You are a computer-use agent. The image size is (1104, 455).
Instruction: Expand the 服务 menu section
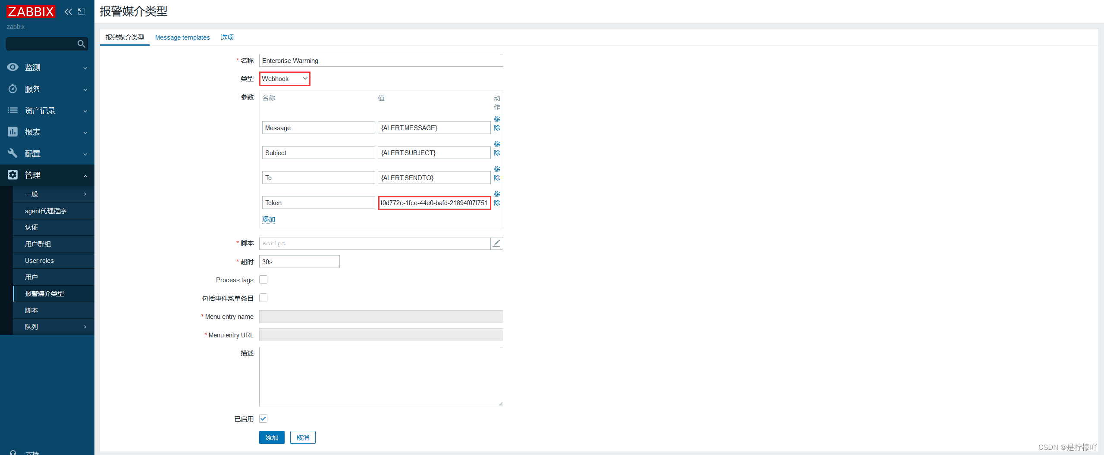tap(47, 89)
